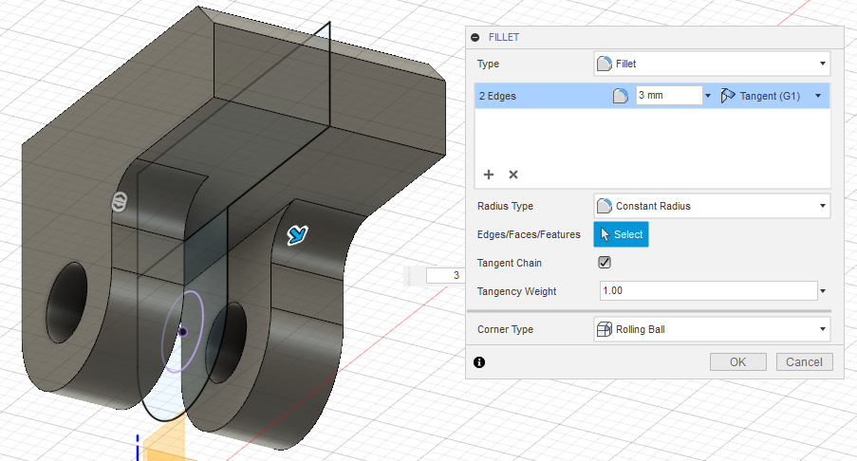The height and width of the screenshot is (461, 857).
Task: Click the Select edges/faces/features button
Action: pyautogui.click(x=621, y=234)
